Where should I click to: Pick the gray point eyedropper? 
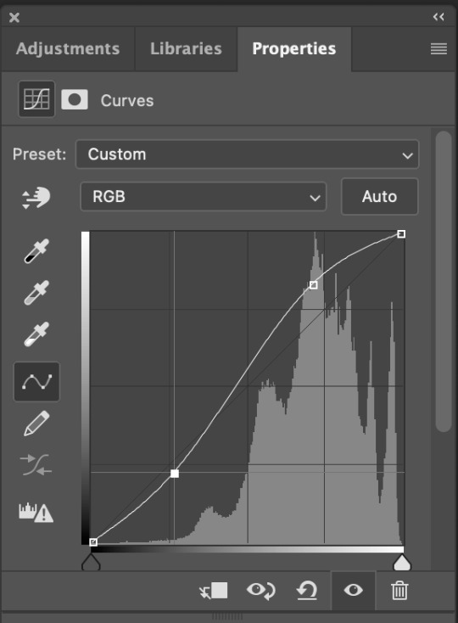[x=36, y=293]
